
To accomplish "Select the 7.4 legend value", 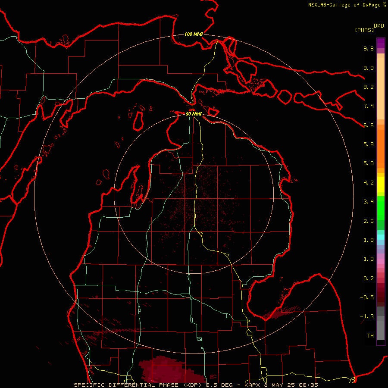I will point(369,106).
